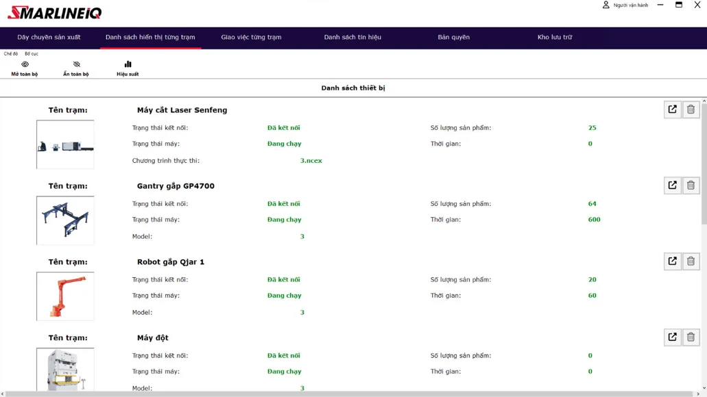Click the time value 60
707x397 pixels.
pos(592,296)
